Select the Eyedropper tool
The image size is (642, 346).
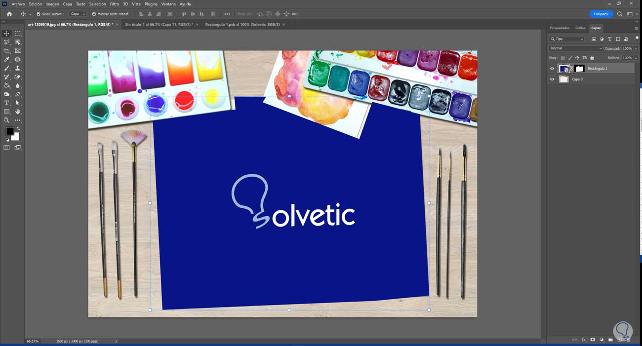tap(6, 60)
